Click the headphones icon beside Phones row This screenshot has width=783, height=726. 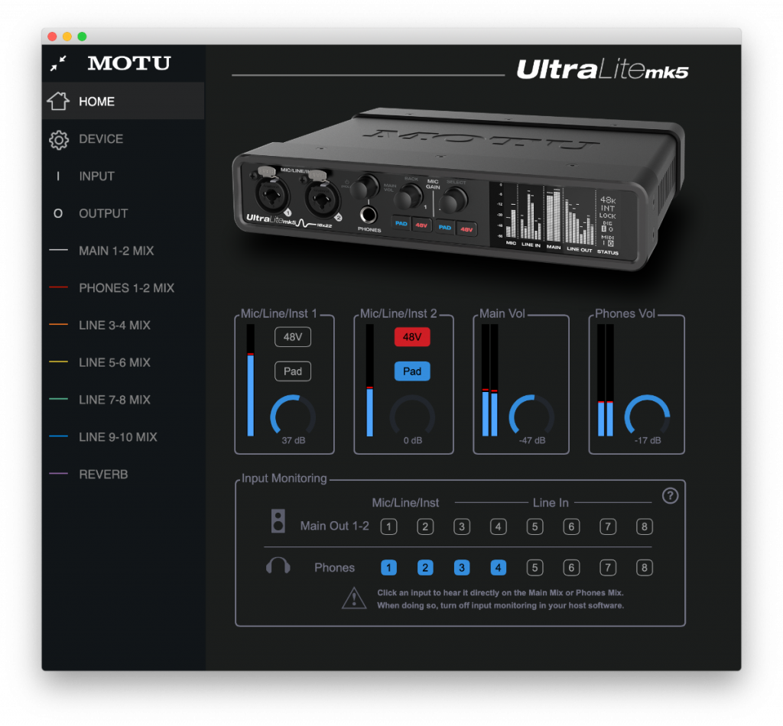[x=278, y=566]
